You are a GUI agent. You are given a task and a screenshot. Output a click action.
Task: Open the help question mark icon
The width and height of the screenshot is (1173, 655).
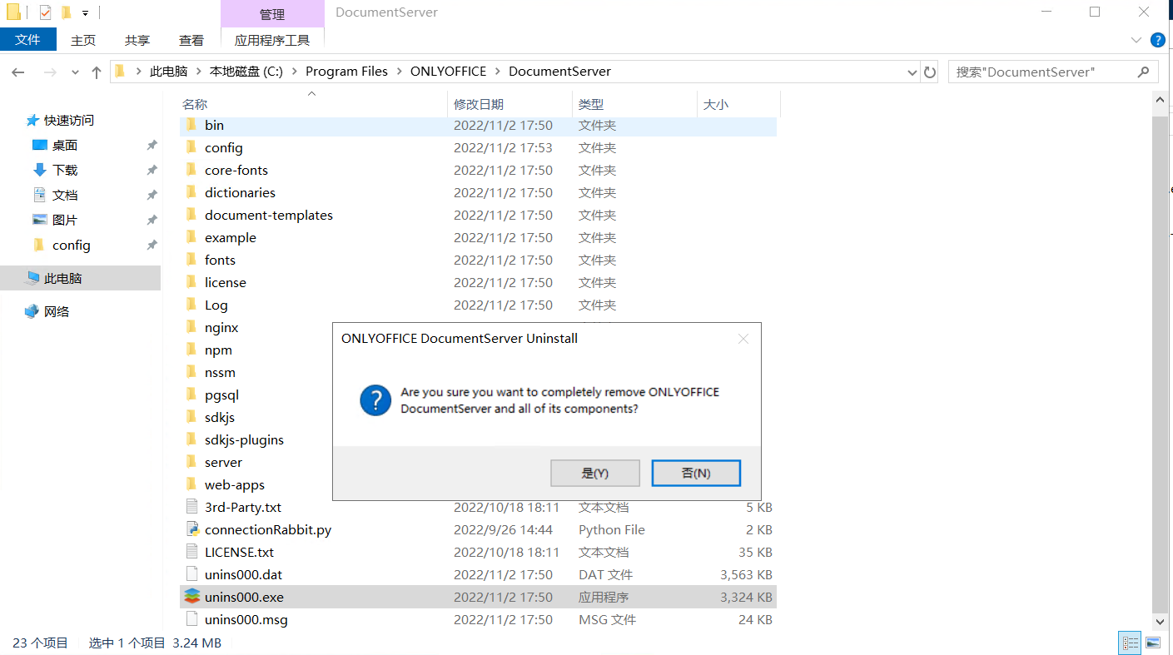(x=1157, y=40)
